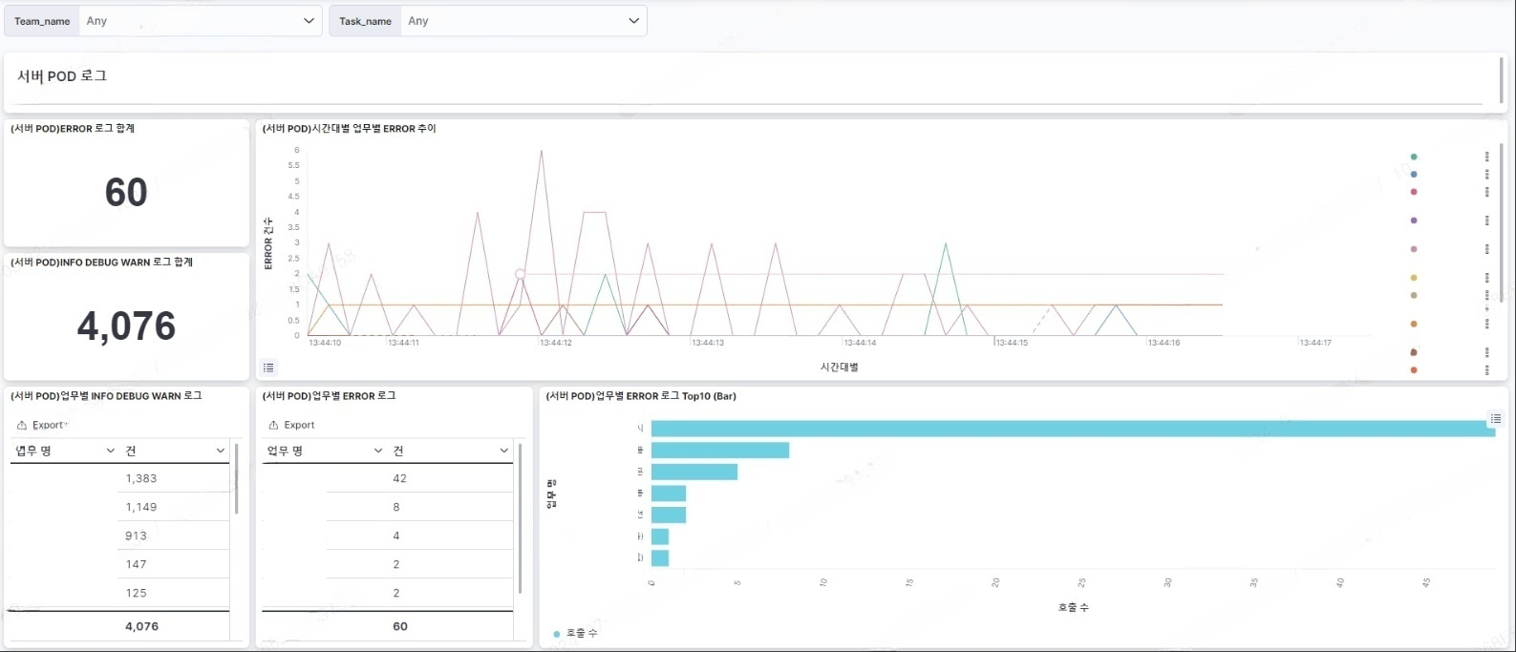This screenshot has height=652, width=1516.
Task: Click the 13:44:15 time axis label
Action: pyautogui.click(x=1012, y=343)
